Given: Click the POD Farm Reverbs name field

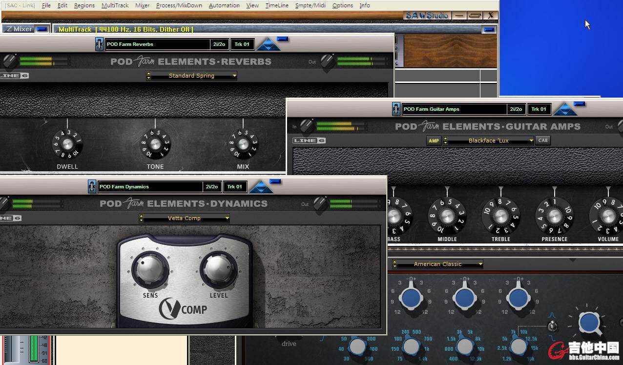Looking at the screenshot, I should (157, 44).
